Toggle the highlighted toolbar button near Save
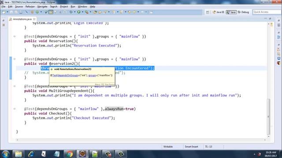The image size is (282, 158). pos(51,12)
